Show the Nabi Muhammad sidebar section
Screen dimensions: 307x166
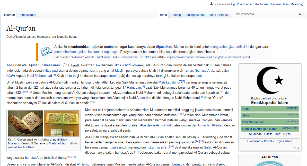pos(292,121)
